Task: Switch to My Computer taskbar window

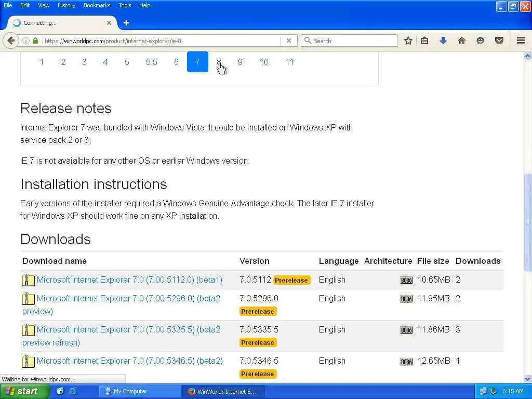Action: pos(139,391)
